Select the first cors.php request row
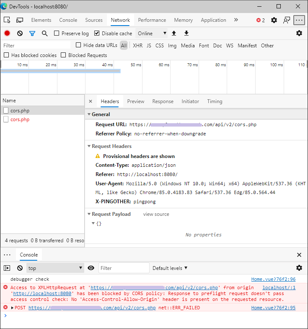 click(42, 110)
